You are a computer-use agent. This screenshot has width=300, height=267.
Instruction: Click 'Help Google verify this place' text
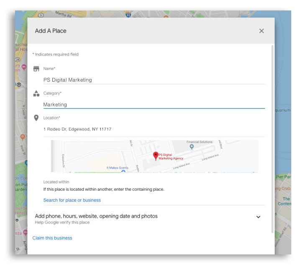point(62,222)
